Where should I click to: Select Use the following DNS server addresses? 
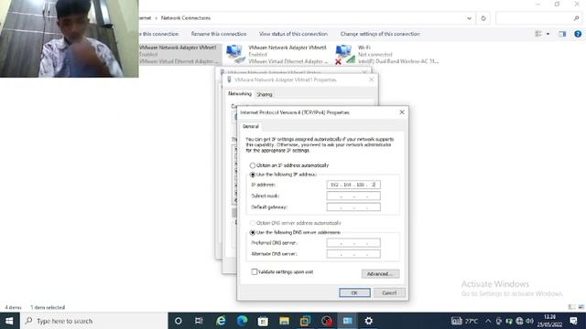click(253, 233)
